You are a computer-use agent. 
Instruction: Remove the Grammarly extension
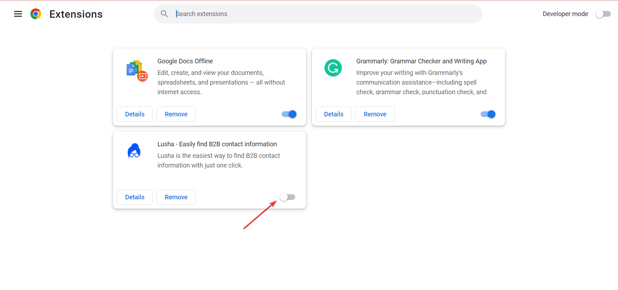point(375,114)
